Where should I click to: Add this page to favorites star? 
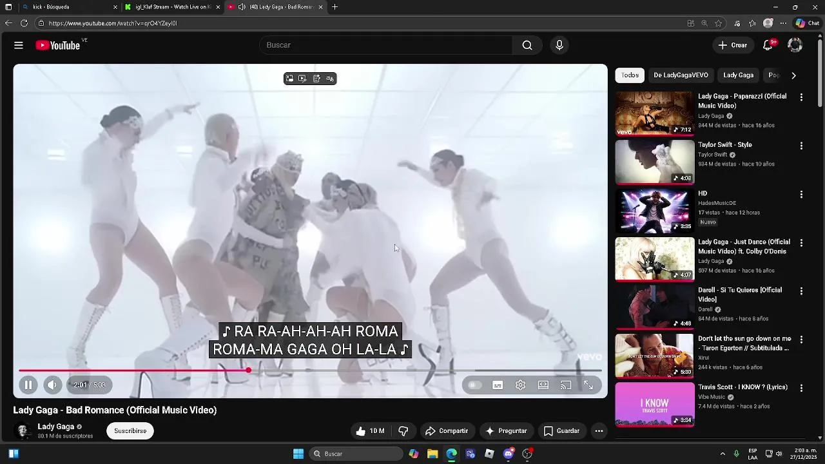719,23
